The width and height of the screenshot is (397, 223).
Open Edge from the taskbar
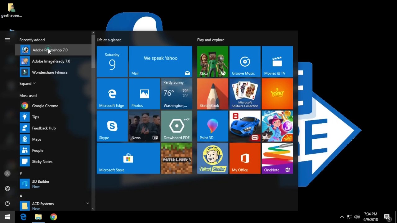23,217
